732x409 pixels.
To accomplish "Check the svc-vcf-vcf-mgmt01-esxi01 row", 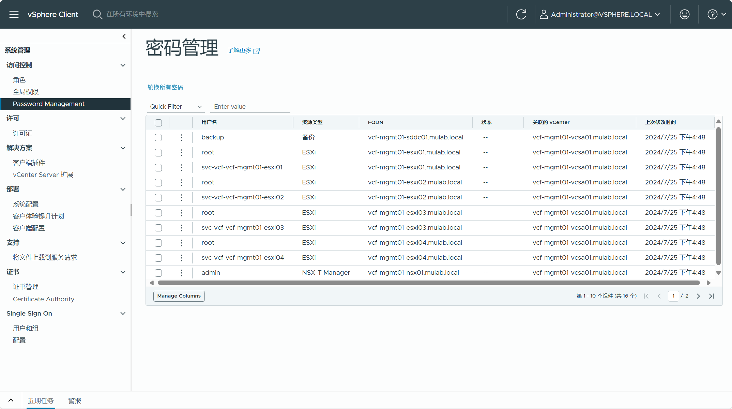I will pos(158,167).
